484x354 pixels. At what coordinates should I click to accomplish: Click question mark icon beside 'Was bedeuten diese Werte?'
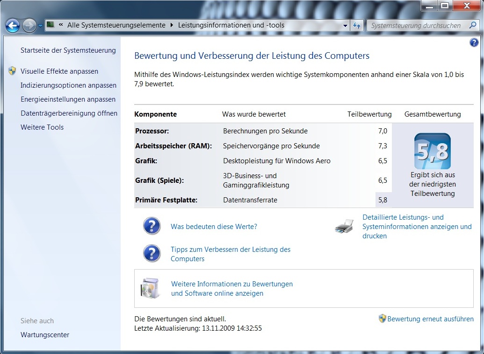click(x=152, y=226)
